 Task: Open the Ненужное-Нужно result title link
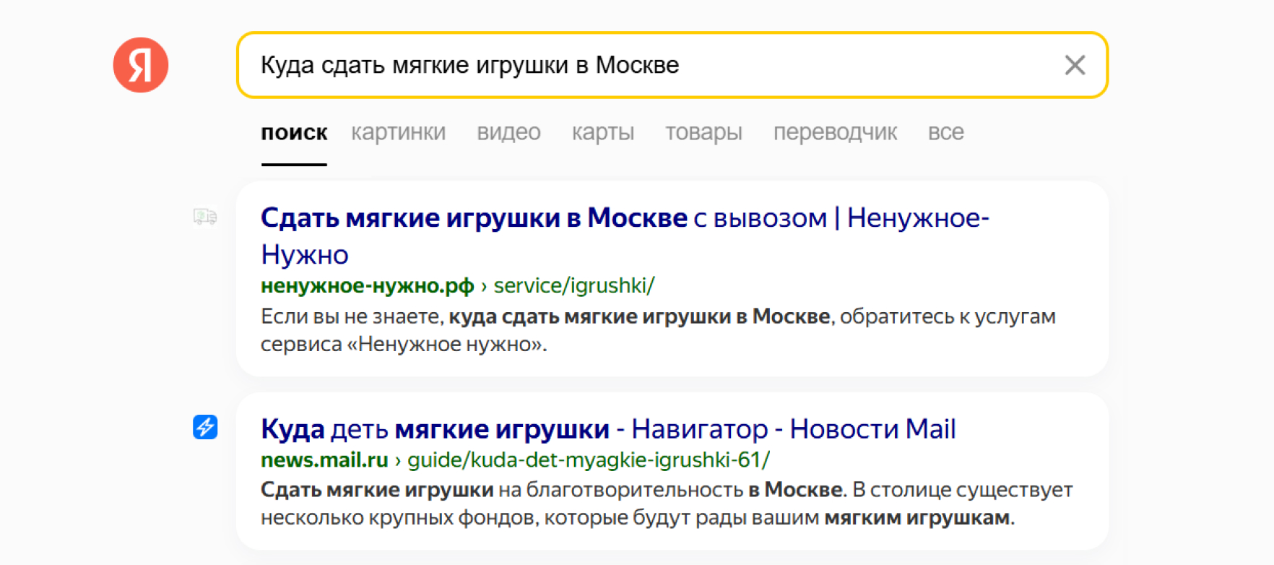click(x=624, y=218)
